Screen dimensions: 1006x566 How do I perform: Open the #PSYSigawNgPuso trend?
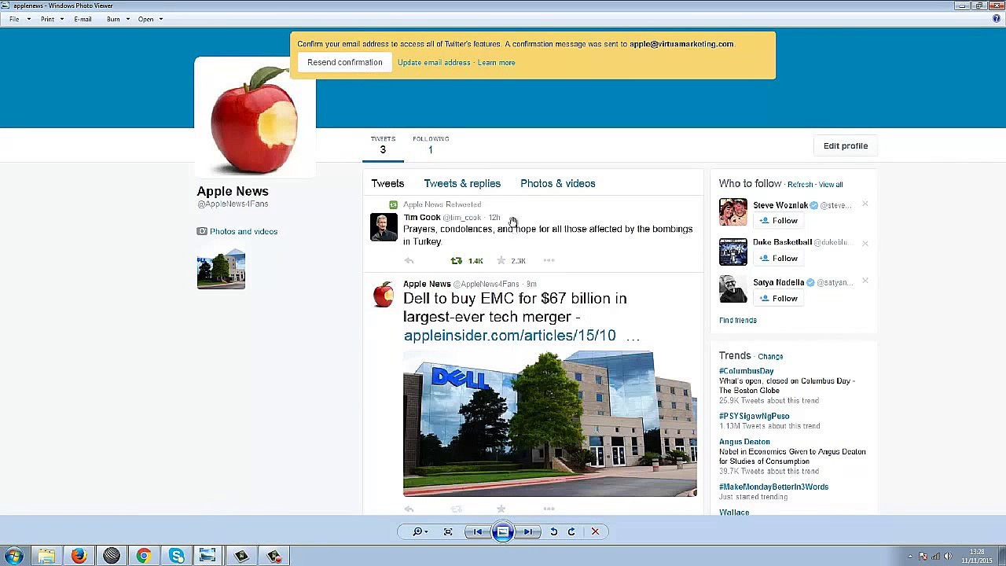click(x=754, y=417)
